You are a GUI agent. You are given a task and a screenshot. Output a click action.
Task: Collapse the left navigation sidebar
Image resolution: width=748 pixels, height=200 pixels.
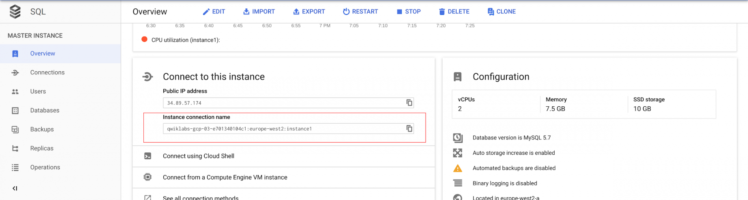click(15, 188)
